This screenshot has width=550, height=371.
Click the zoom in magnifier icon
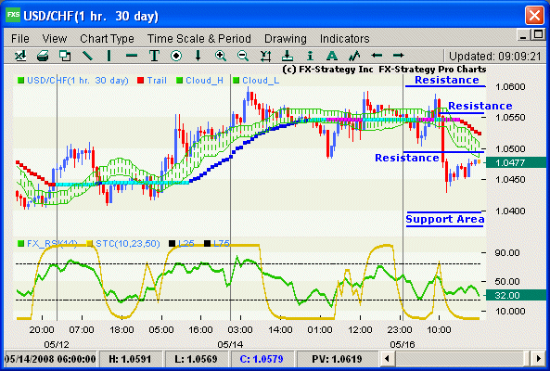pos(221,56)
